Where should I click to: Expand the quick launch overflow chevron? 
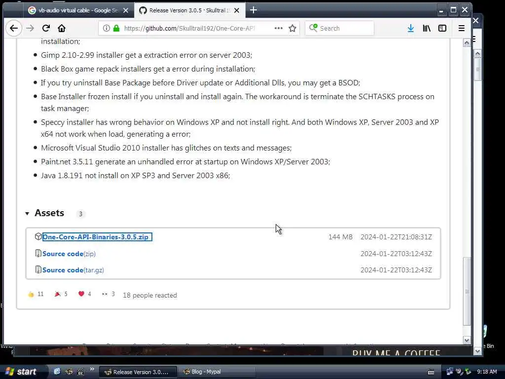coord(92,369)
